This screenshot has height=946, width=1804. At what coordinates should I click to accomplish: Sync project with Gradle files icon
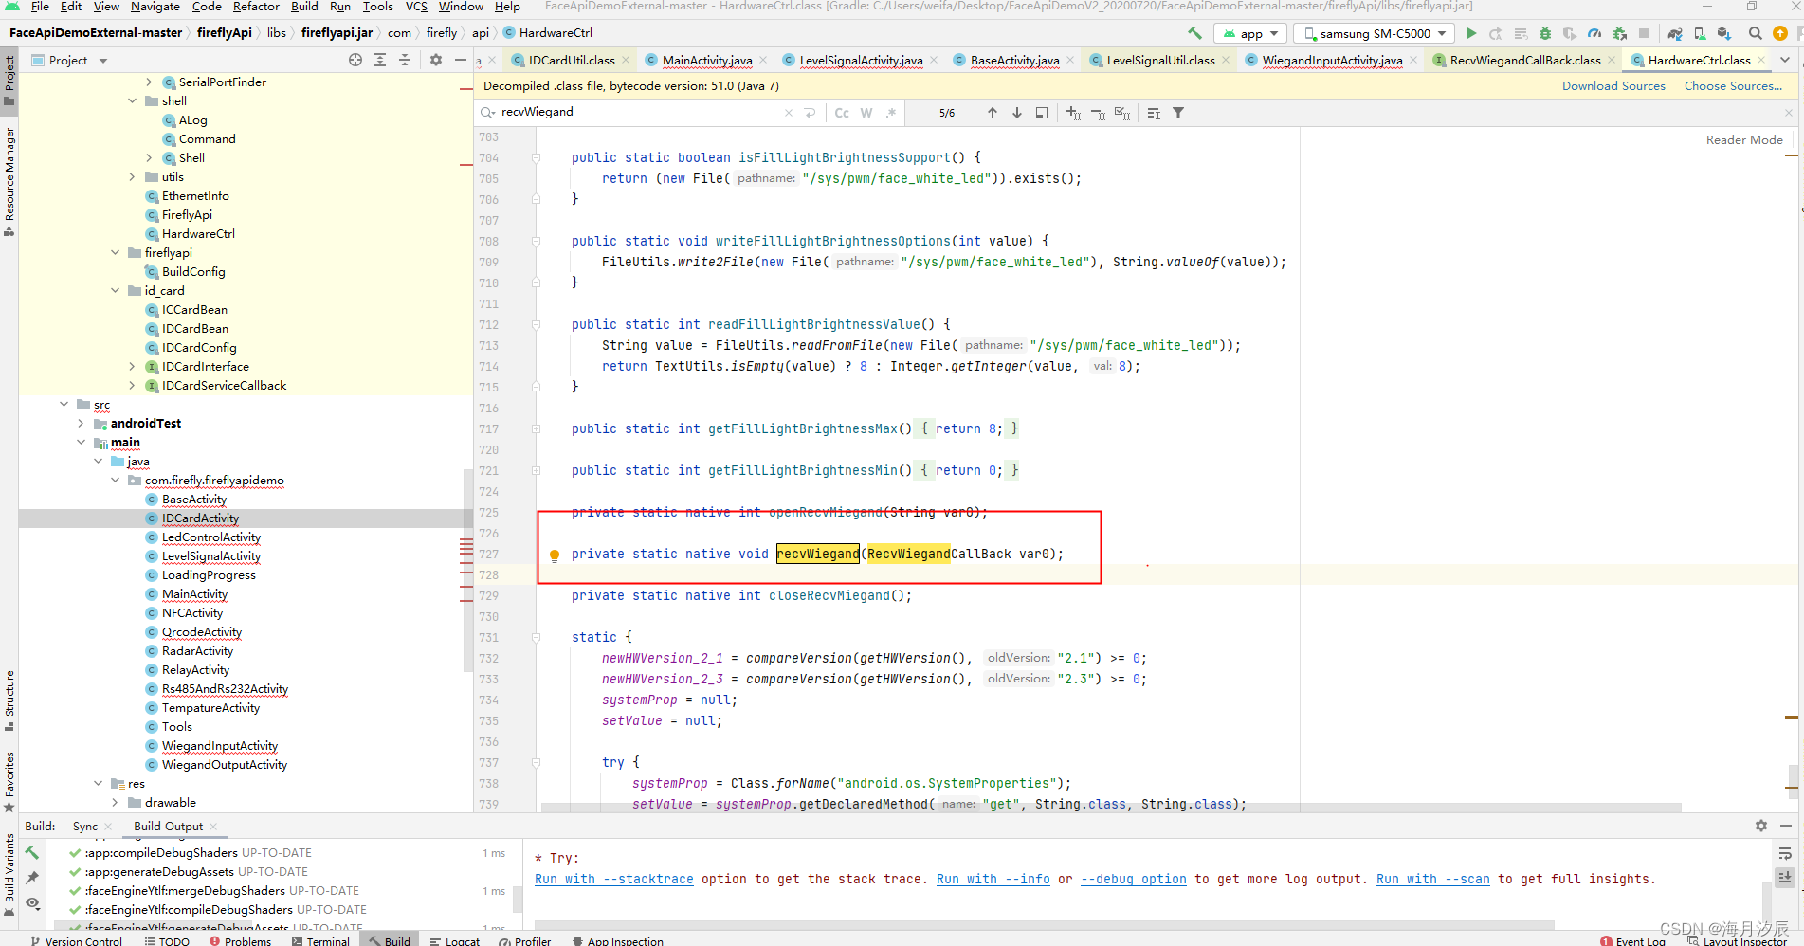click(1675, 33)
